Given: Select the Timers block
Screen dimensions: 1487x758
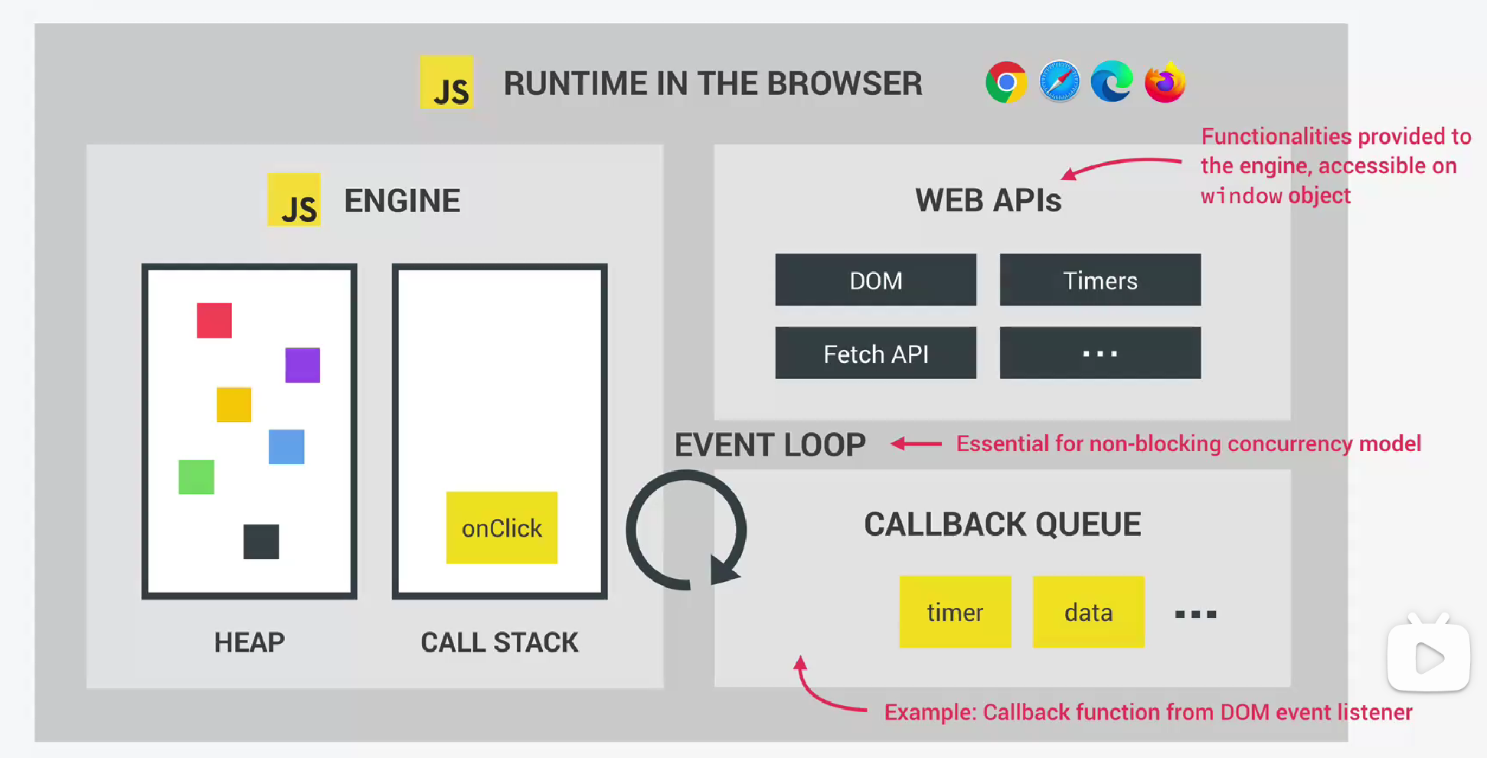Looking at the screenshot, I should click(x=1100, y=279).
